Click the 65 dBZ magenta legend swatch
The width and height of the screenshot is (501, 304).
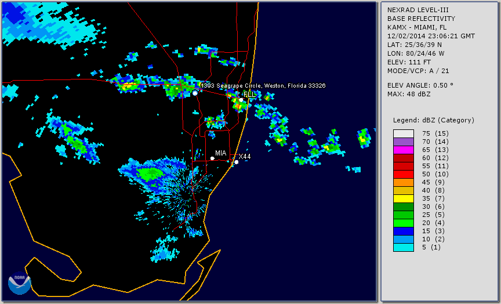pyautogui.click(x=404, y=150)
